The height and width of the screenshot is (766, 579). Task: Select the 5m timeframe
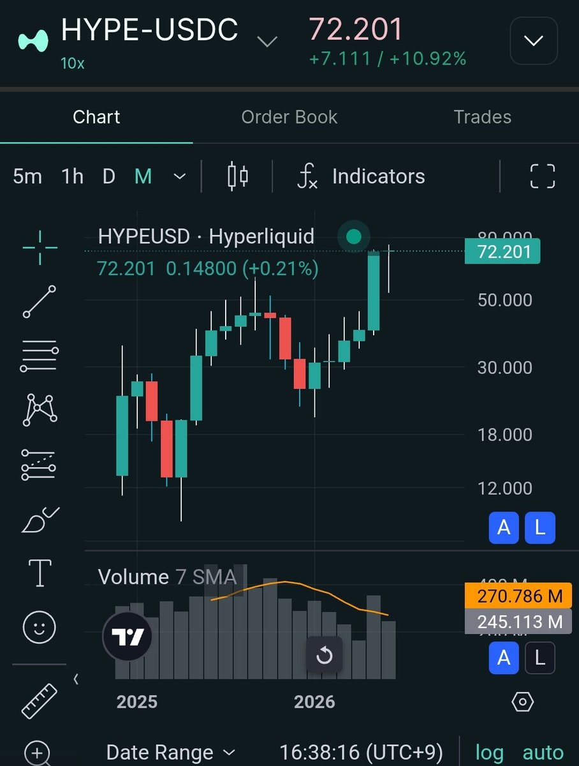[27, 176]
